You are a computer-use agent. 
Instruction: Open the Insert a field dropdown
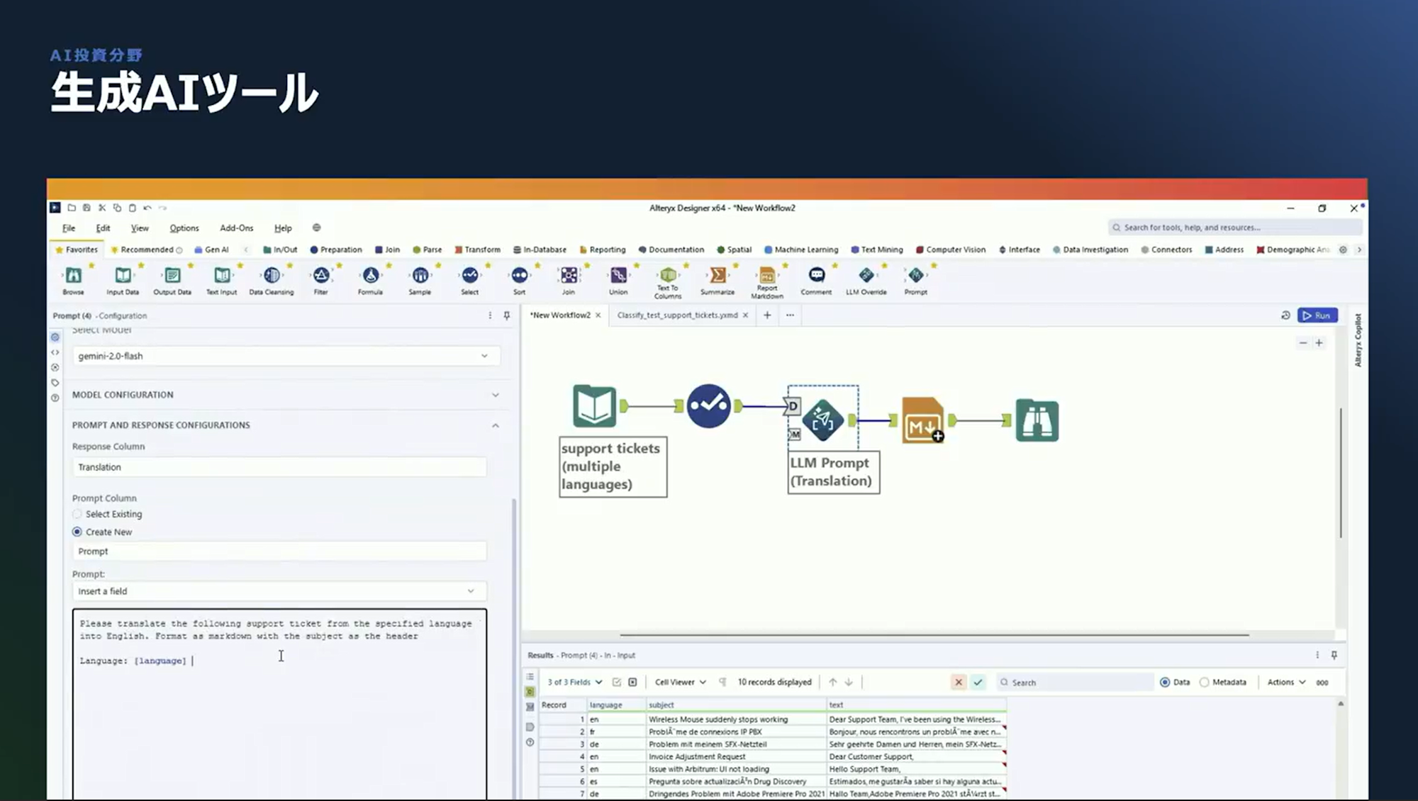[x=279, y=591]
